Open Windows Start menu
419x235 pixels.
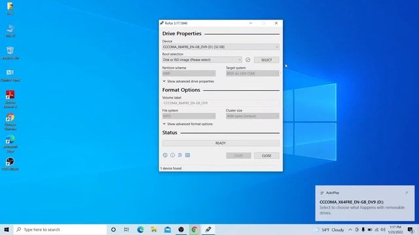click(x=7, y=229)
